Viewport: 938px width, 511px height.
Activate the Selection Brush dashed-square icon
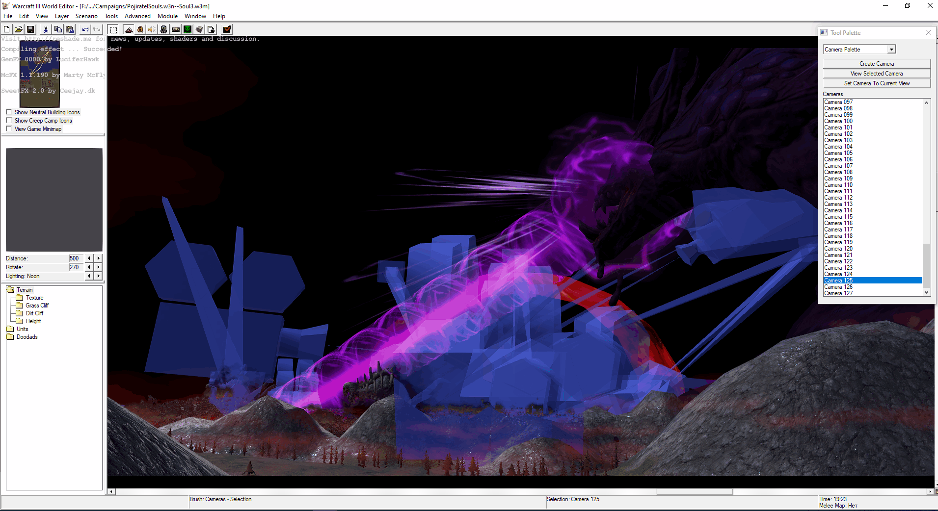coord(113,29)
